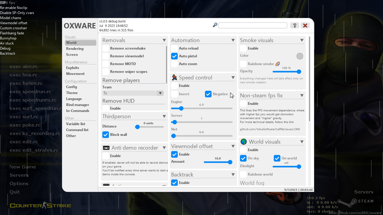
Task: Enable Smoke visuals checkbox
Action: (243, 48)
